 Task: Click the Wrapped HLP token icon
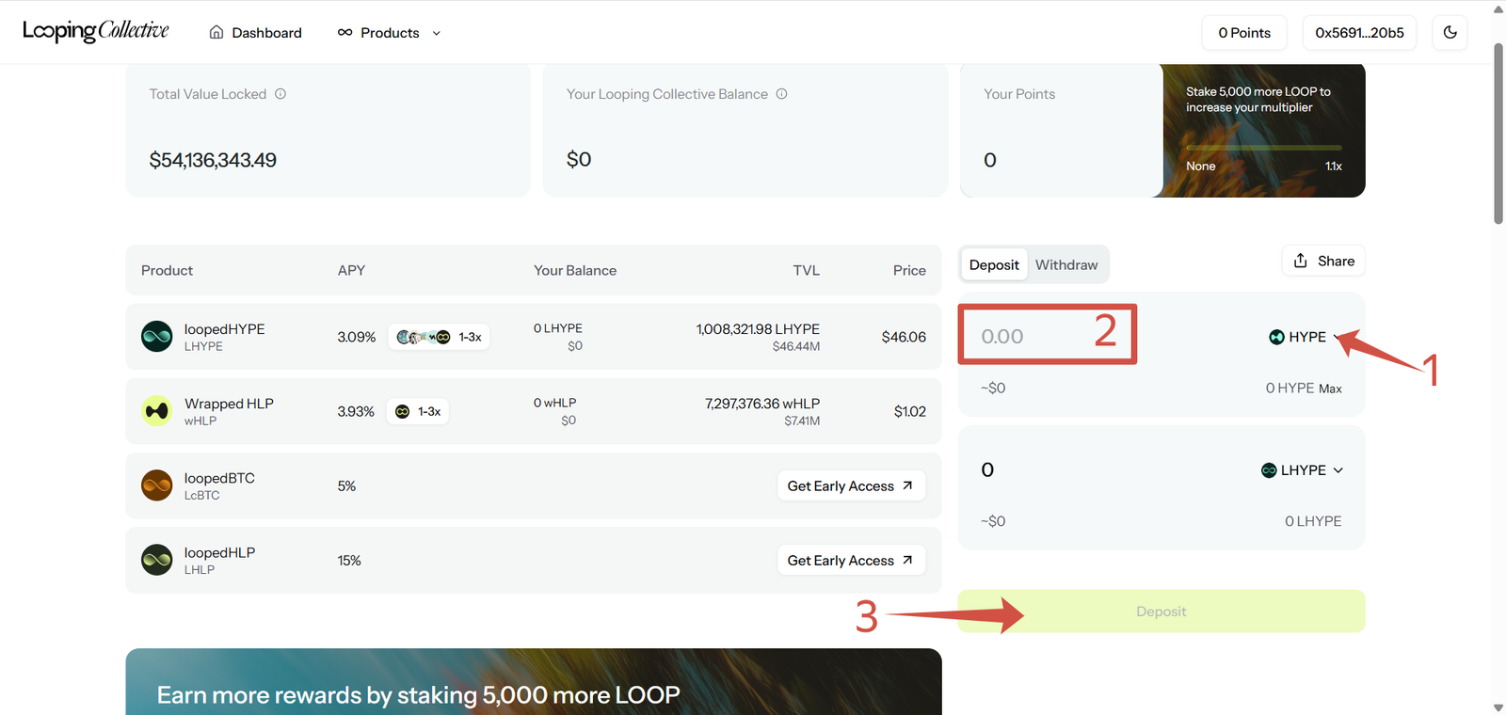coord(157,411)
